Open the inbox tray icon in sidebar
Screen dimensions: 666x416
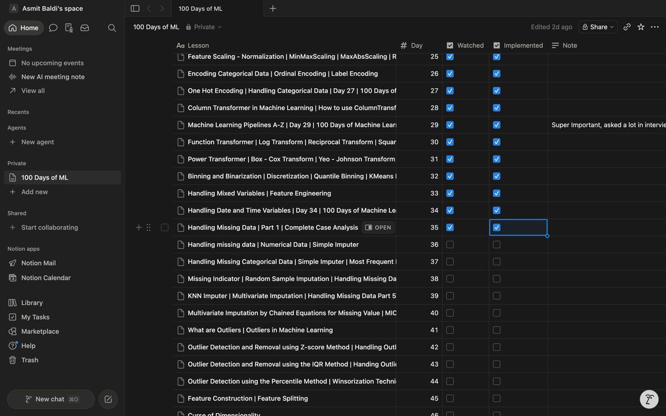coord(85,28)
